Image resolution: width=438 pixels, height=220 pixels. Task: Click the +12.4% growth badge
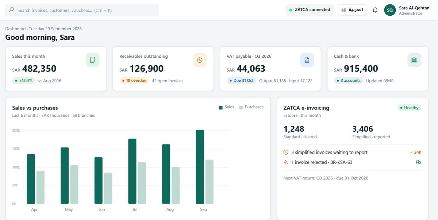24,81
